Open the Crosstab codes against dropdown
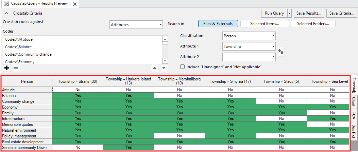This screenshot has width=358, height=152. pyautogui.click(x=136, y=25)
